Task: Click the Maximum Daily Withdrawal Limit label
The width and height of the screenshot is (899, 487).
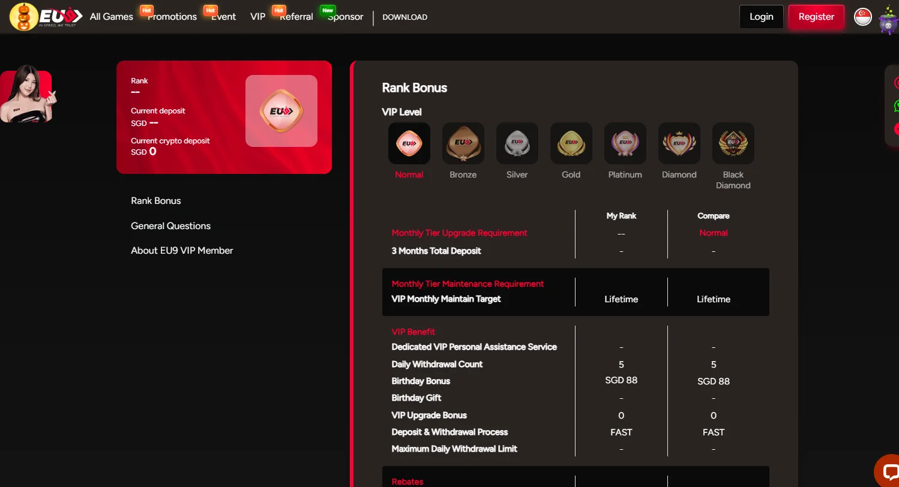Action: 454,449
